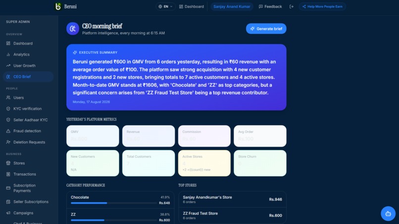Click the globe language icon
This screenshot has width=399, height=224.
point(160,6)
